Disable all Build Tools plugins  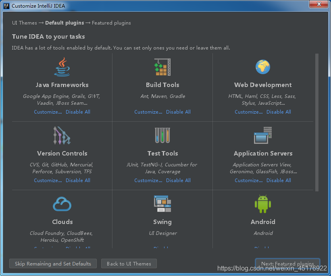point(178,112)
